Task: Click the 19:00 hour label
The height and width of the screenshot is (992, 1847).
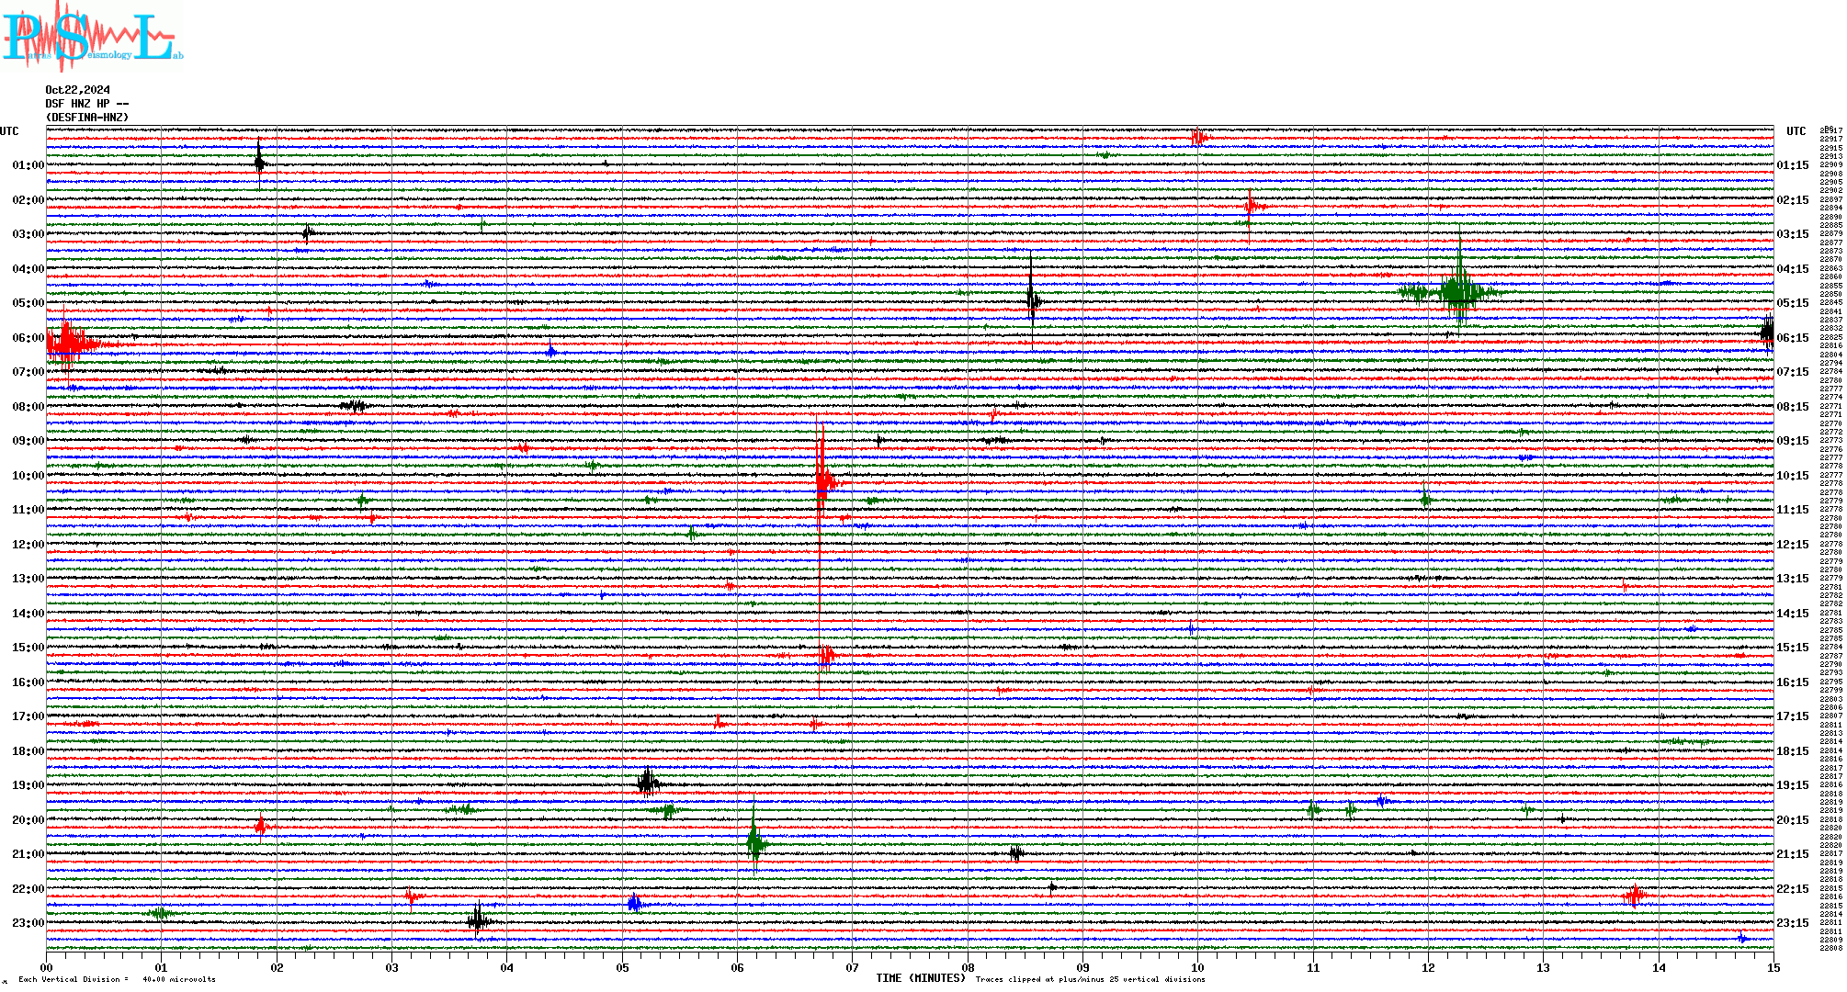Action: (28, 785)
